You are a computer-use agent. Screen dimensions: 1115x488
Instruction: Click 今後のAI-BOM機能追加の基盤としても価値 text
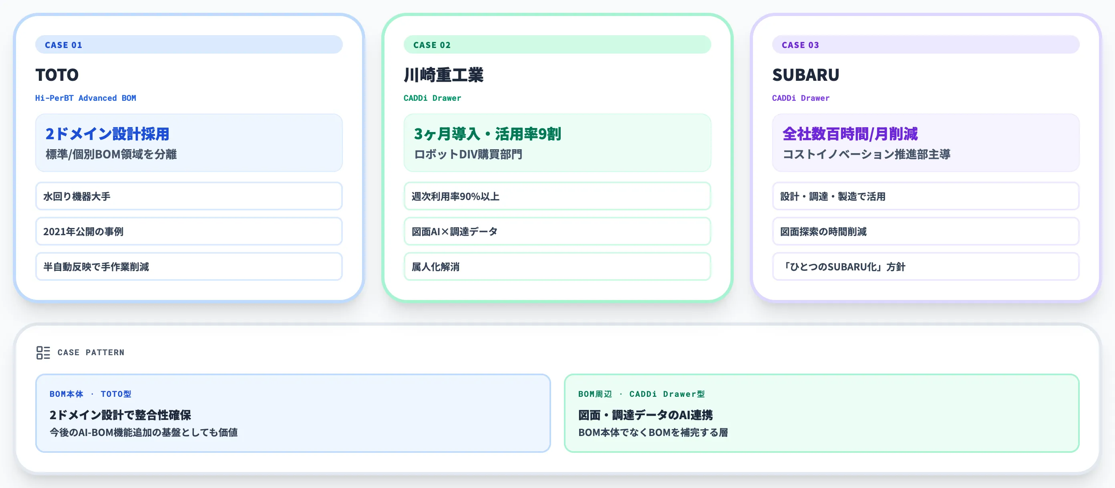click(x=144, y=432)
